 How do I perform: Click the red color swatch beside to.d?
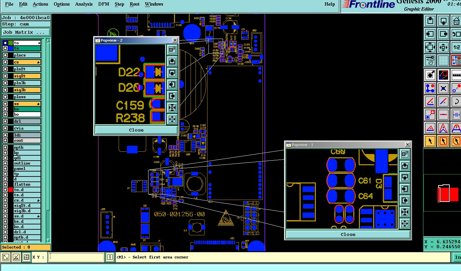click(x=11, y=190)
